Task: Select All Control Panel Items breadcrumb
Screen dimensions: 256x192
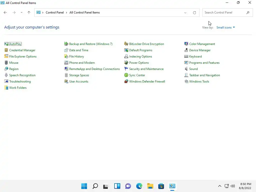Action: point(84,12)
